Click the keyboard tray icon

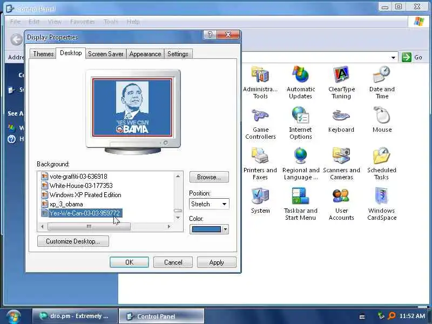[x=362, y=316]
